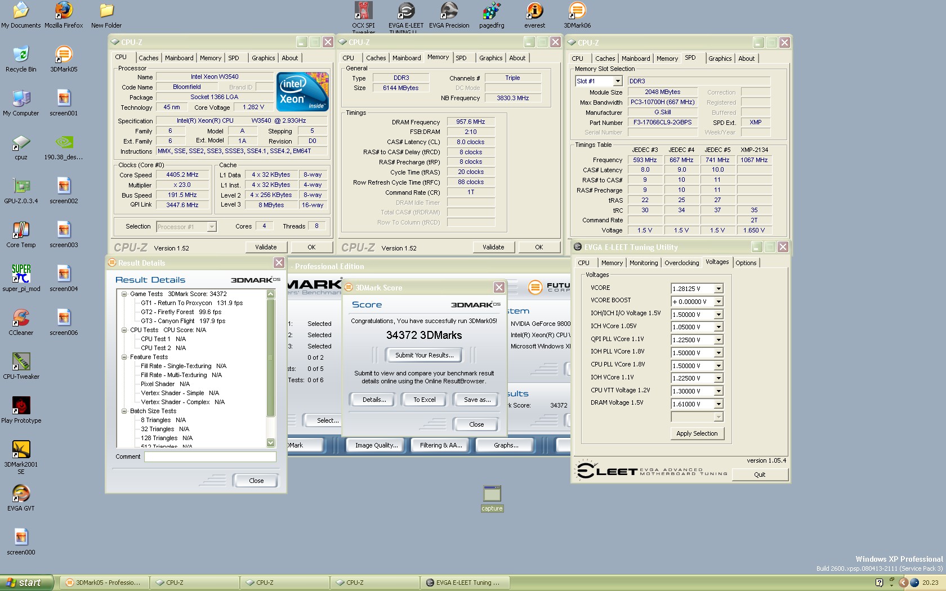This screenshot has width=946, height=591.
Task: Open the QPI PLL VCore dropdown
Action: (719, 340)
